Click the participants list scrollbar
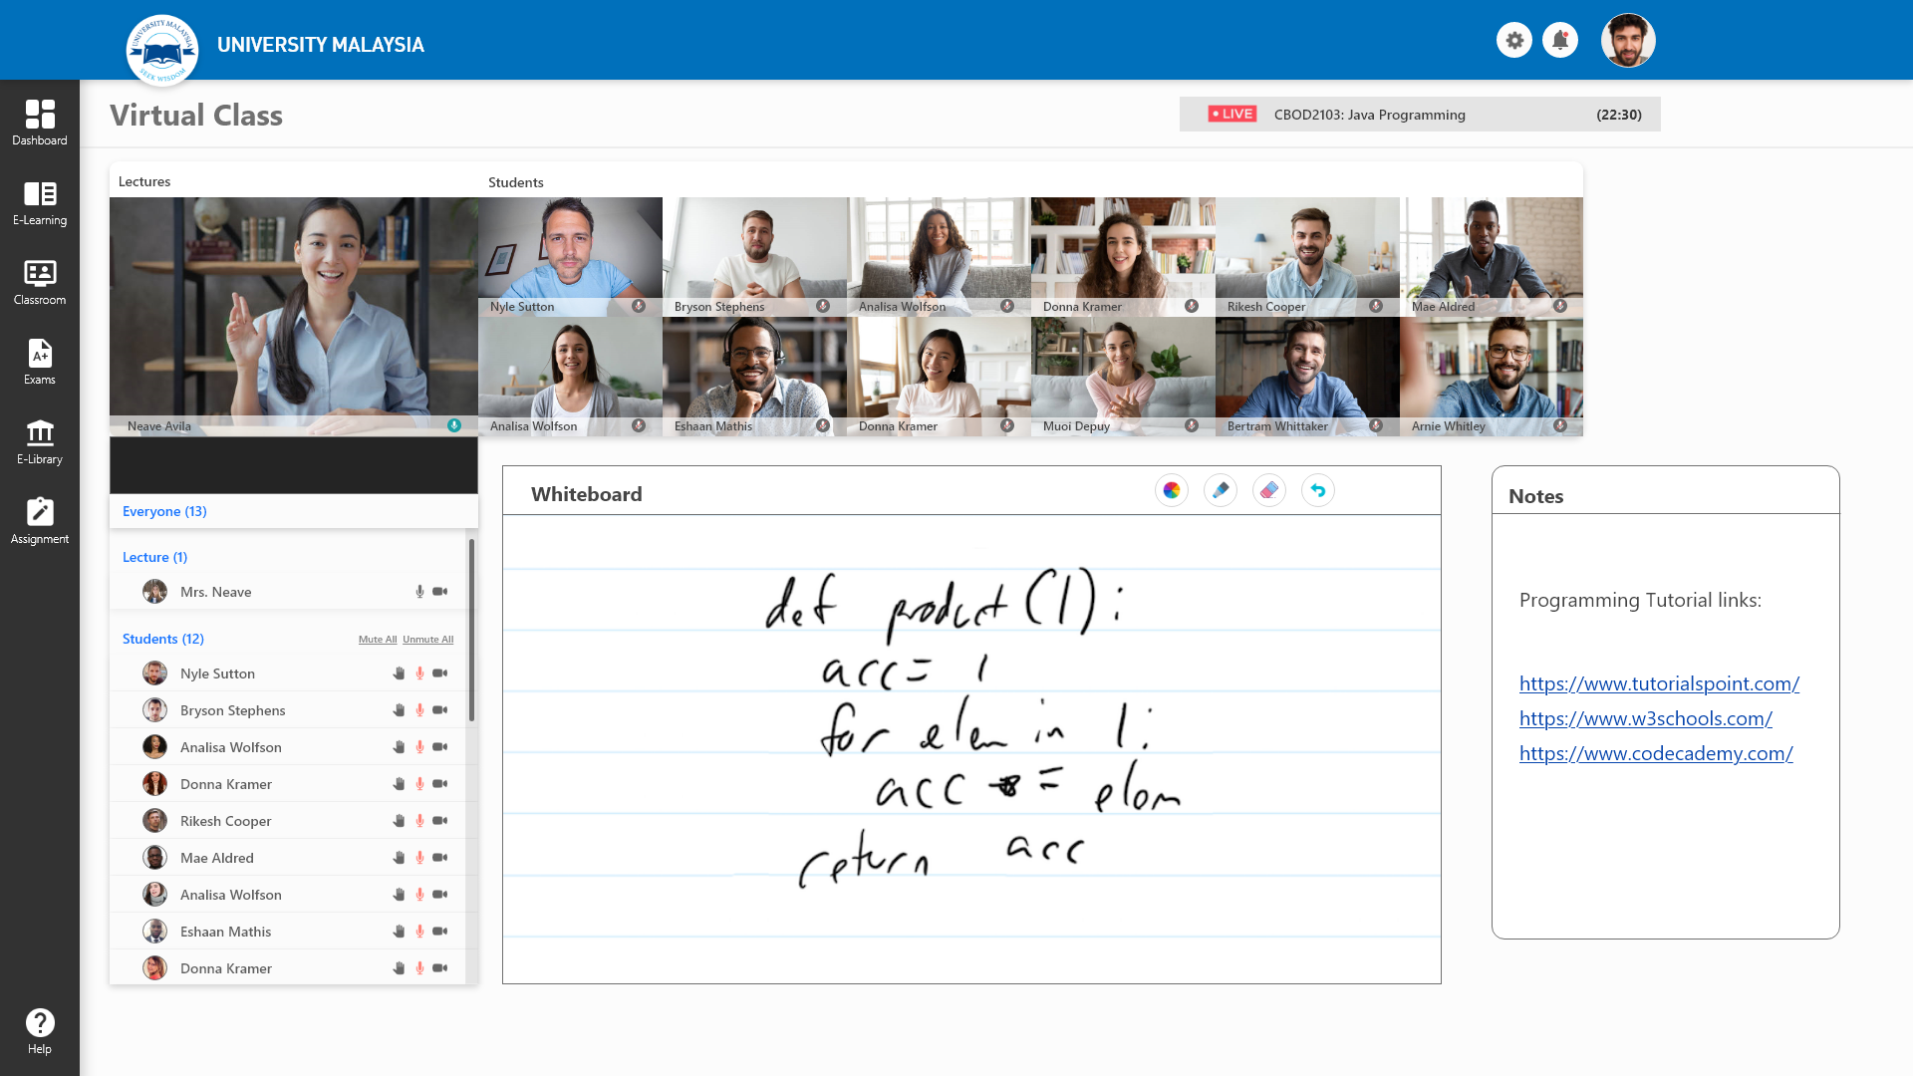1913x1076 pixels. coord(471,630)
